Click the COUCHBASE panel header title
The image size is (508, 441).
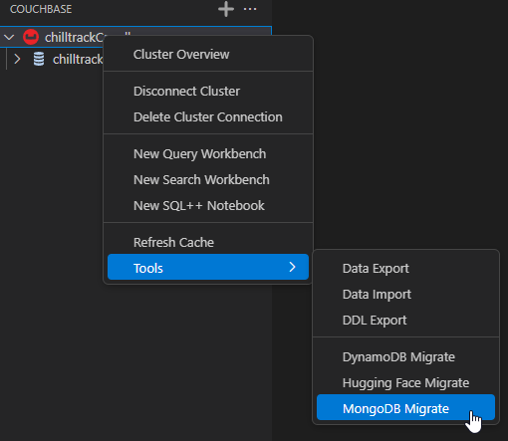point(41,9)
